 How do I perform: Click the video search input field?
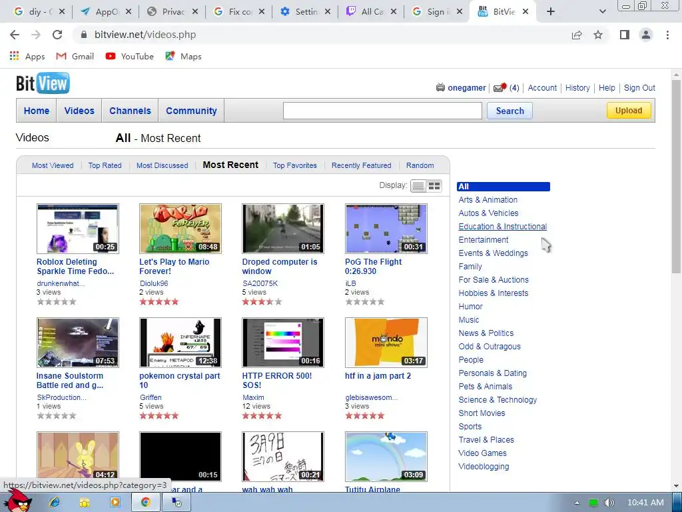(x=382, y=111)
